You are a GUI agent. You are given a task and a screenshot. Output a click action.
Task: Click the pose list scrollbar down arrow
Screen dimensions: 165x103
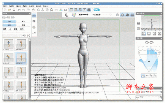tap(30, 98)
